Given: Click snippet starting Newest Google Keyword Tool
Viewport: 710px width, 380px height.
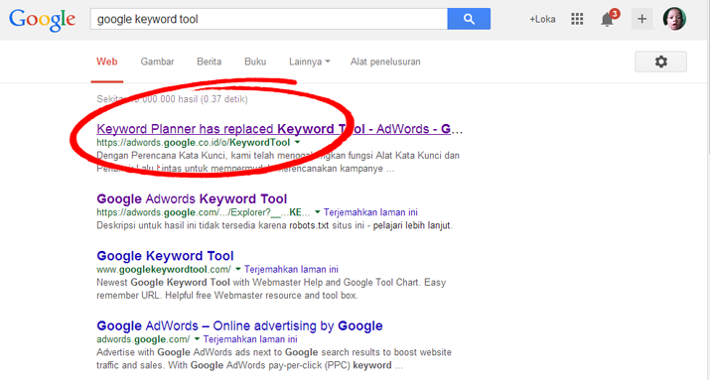Looking at the screenshot, I should [x=271, y=289].
